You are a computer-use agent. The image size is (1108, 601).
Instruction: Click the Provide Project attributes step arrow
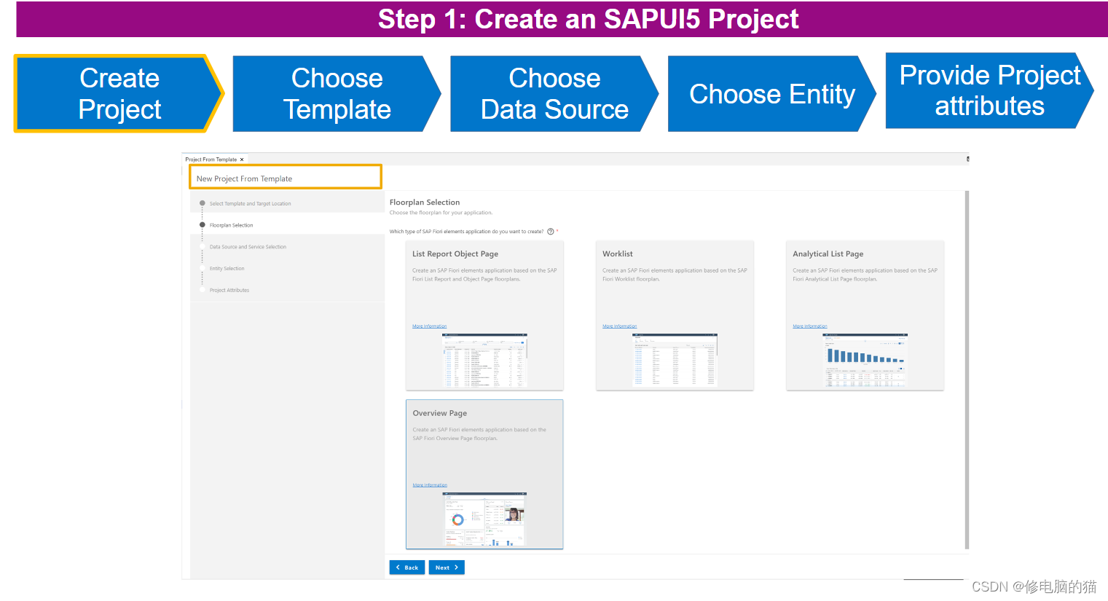tap(989, 91)
